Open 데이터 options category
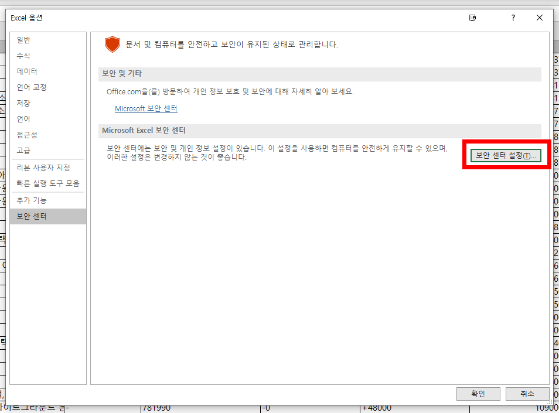Viewport: 559px width, 413px height. (48, 71)
